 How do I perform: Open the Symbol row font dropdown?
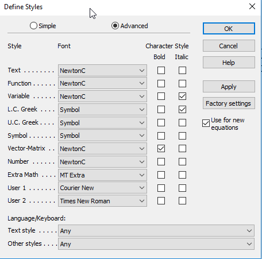(x=102, y=136)
